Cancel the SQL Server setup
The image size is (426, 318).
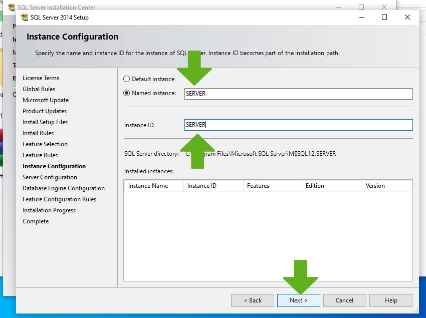(x=344, y=300)
